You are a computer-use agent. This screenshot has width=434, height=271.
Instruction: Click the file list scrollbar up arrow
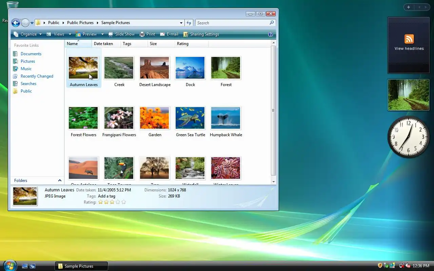[274, 43]
